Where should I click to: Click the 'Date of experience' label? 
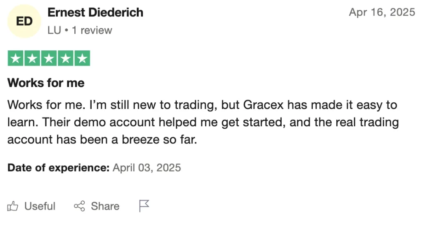point(58,168)
